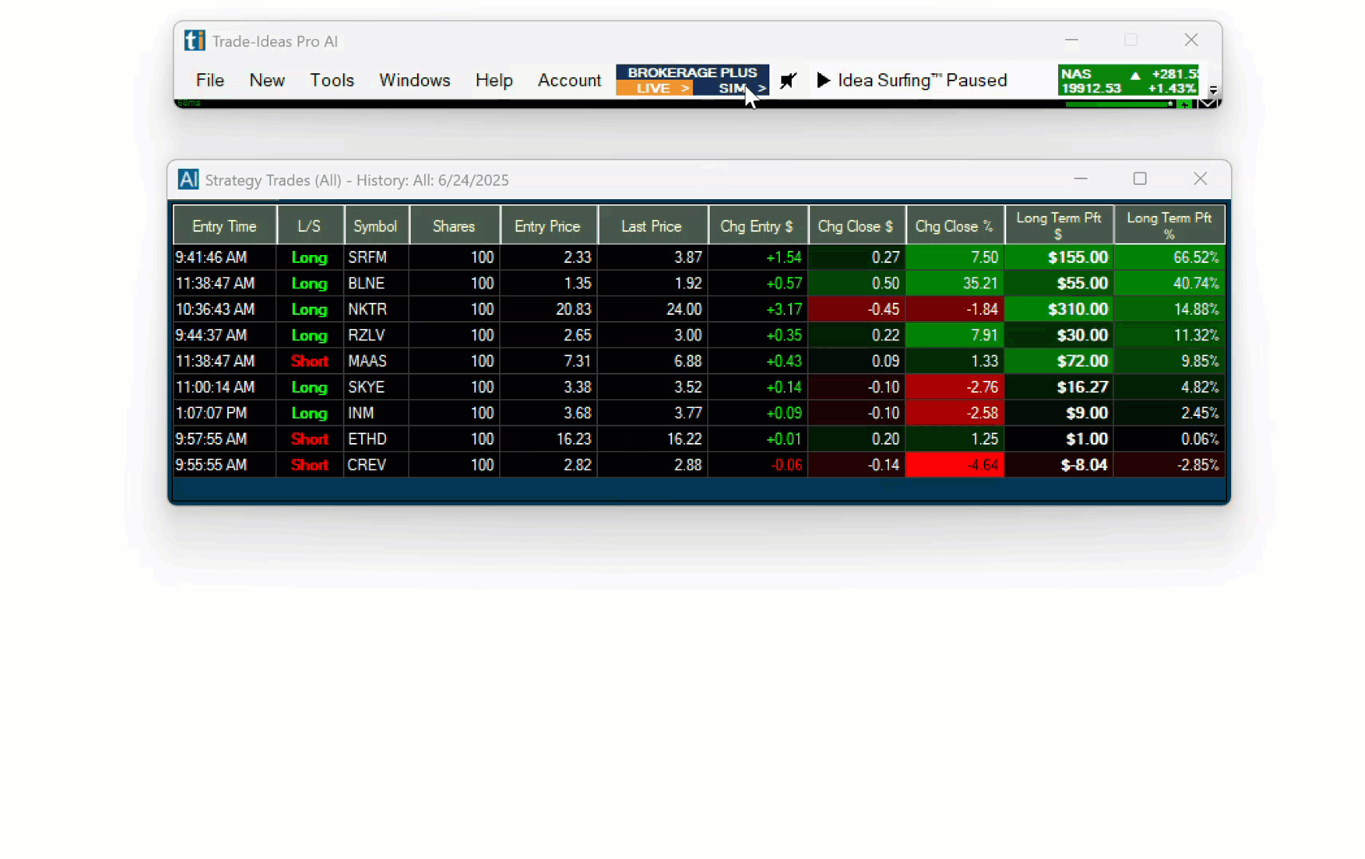Click the $-8.04 profit cell for CREV
Image resolution: width=1365 pixels, height=859 pixels.
(1059, 465)
